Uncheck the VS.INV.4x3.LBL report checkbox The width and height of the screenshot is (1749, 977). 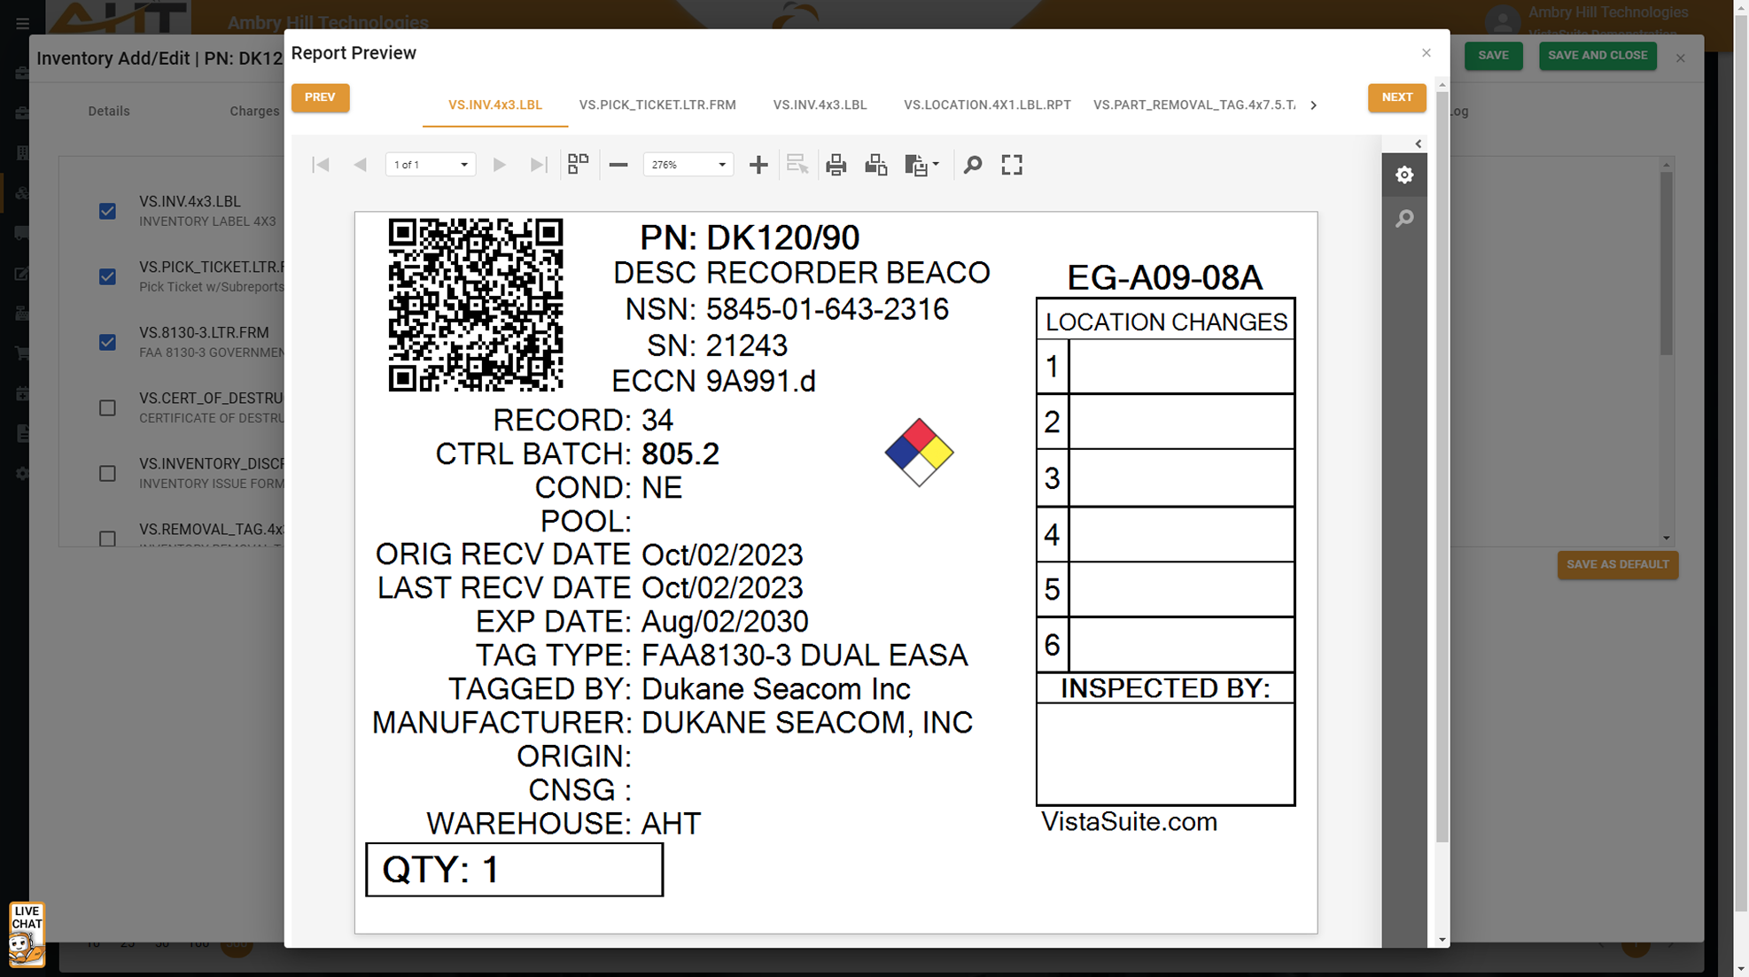[107, 212]
